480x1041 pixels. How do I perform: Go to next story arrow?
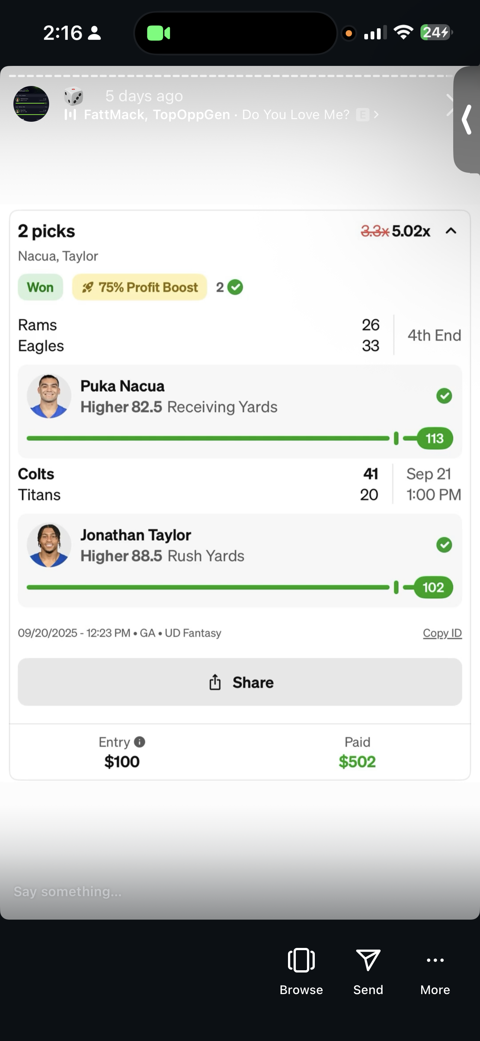pos(448,105)
